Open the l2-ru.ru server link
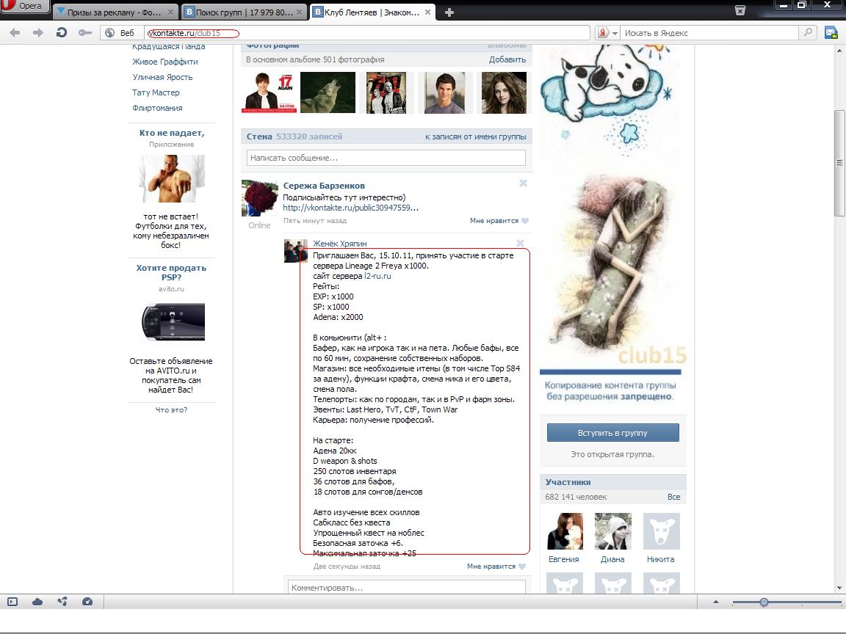 (377, 276)
